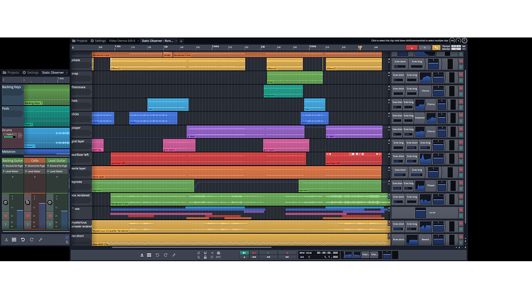Mute the Cello channel in mixer

coord(28,216)
